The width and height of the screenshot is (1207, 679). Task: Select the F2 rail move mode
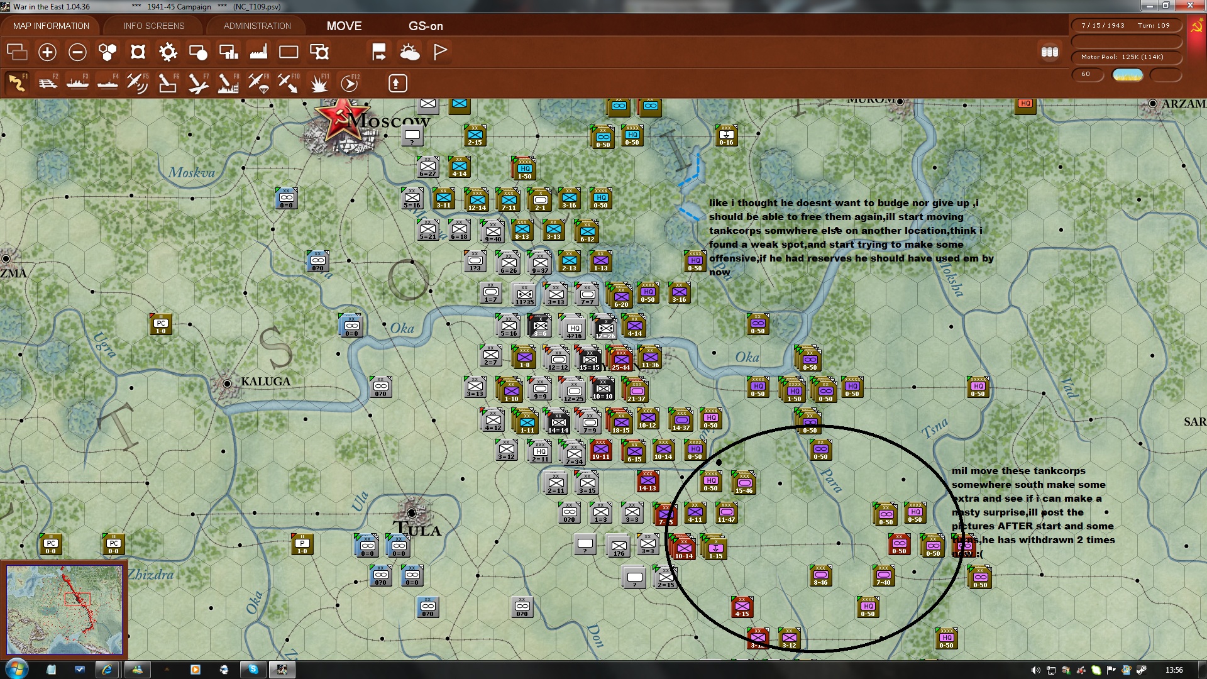[x=47, y=83]
